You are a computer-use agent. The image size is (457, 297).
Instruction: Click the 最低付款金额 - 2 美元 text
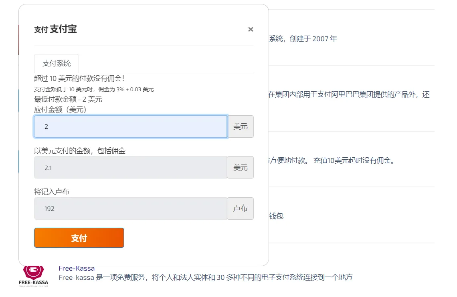[x=68, y=99]
